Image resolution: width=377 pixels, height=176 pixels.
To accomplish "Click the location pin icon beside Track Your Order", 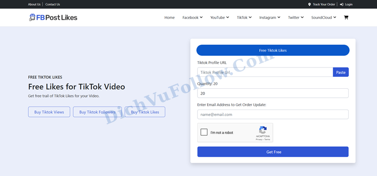I will pos(310,4).
